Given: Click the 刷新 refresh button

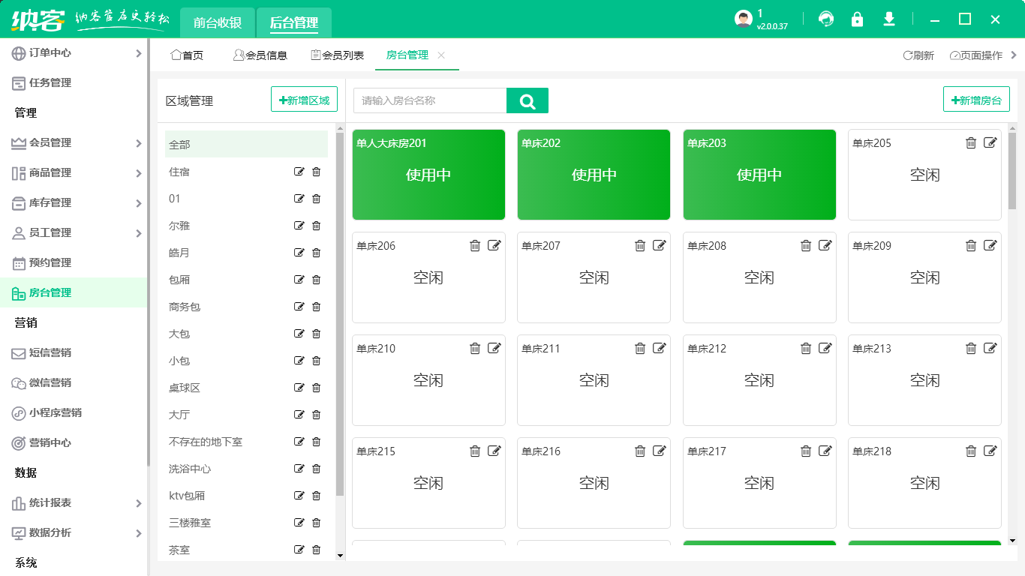Looking at the screenshot, I should pyautogui.click(x=918, y=55).
